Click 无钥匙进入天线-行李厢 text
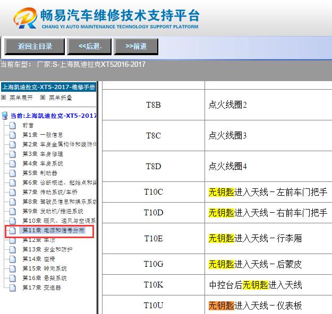This screenshot has width=332, height=314. click(x=255, y=238)
